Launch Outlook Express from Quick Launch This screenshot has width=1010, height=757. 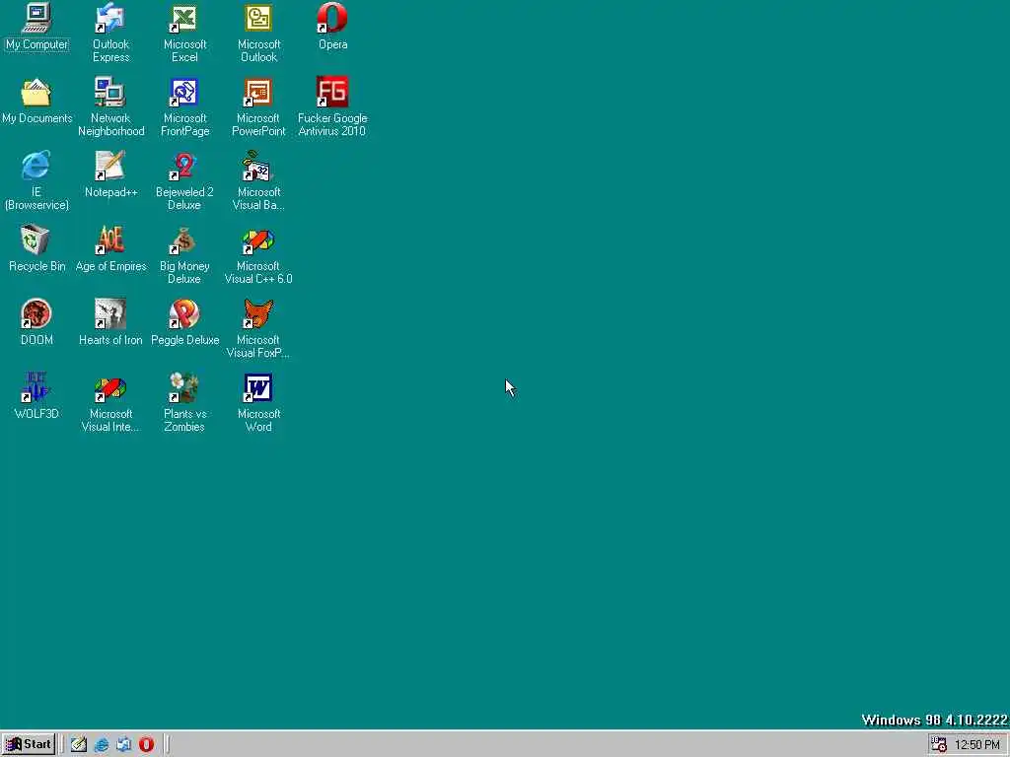tap(123, 745)
